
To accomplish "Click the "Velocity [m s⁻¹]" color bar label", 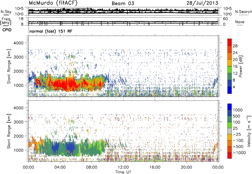I will coord(249,131).
